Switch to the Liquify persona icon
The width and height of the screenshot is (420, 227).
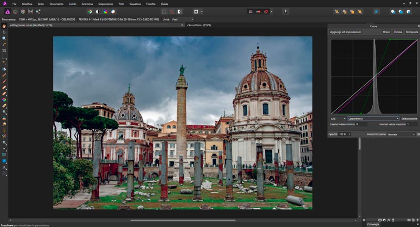pos(15,12)
